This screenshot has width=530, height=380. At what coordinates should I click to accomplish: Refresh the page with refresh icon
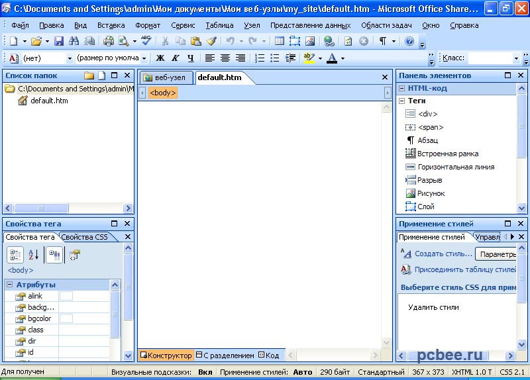click(348, 41)
